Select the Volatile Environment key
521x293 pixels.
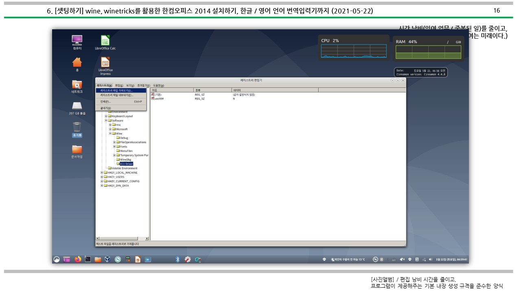pyautogui.click(x=124, y=168)
